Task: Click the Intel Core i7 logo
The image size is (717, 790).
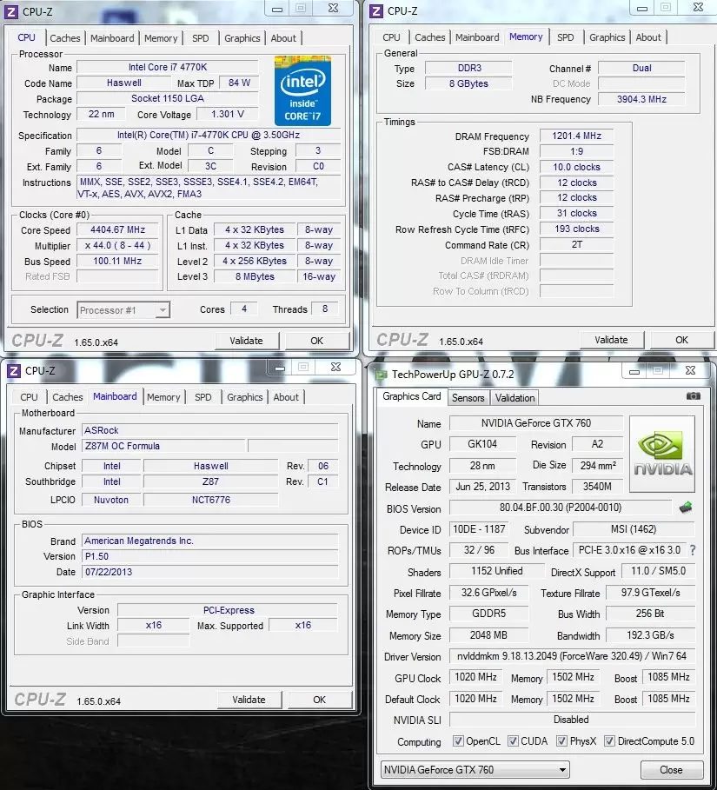Action: [x=302, y=90]
